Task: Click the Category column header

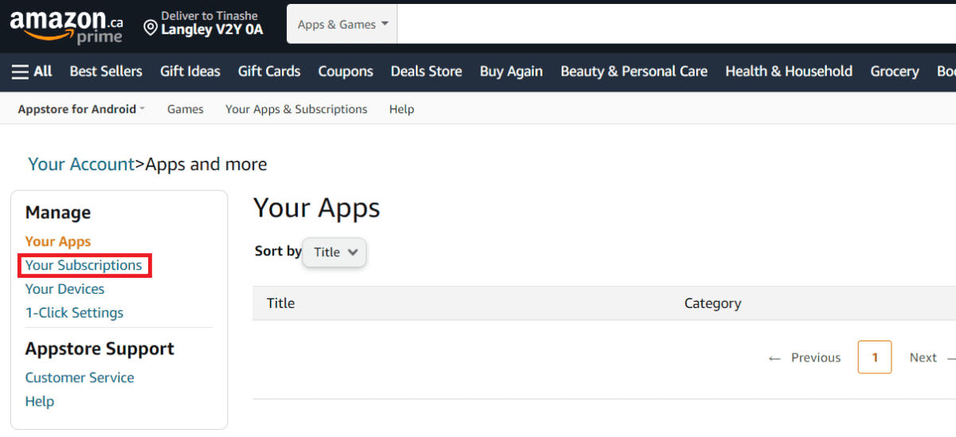Action: point(713,303)
